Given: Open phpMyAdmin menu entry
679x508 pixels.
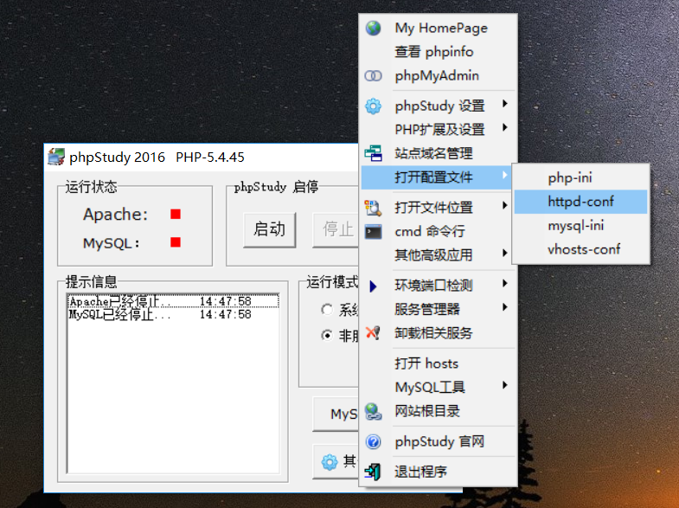Looking at the screenshot, I should pyautogui.click(x=439, y=76).
